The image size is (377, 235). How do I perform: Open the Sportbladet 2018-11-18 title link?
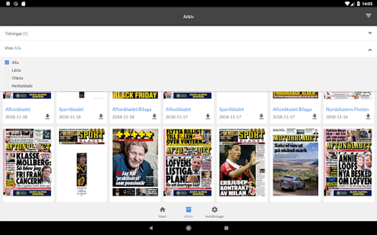point(71,109)
